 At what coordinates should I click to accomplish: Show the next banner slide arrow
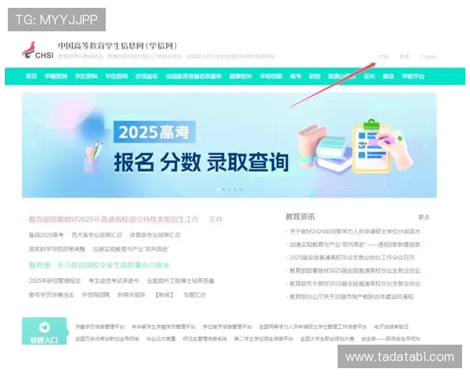425,146
